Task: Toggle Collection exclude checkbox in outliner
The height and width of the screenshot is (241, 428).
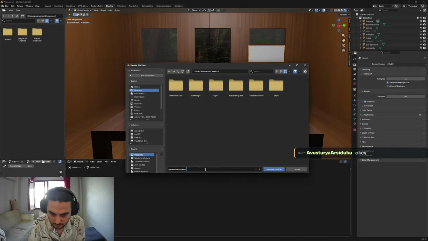Action: 418,18
